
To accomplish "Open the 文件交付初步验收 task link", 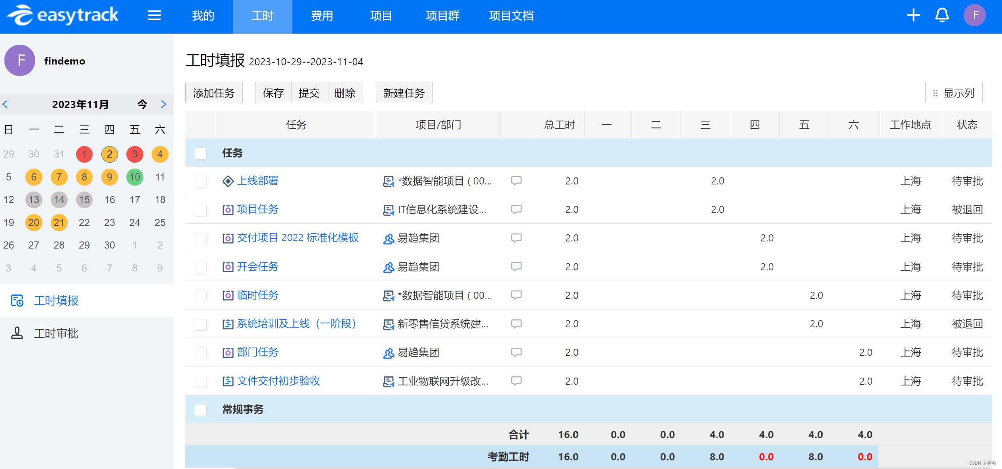I will [x=278, y=381].
